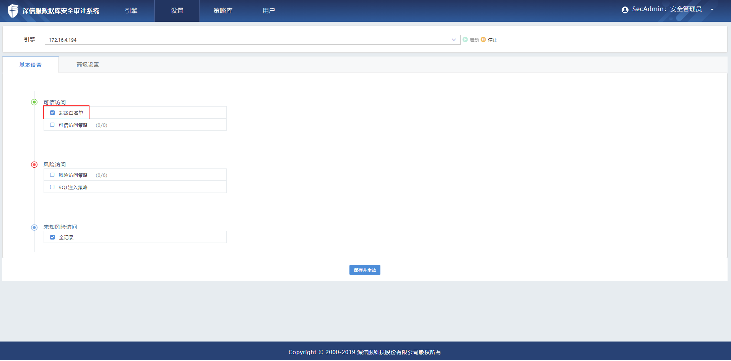
Task: Open the SecAdmin account dropdown caret
Action: [712, 10]
